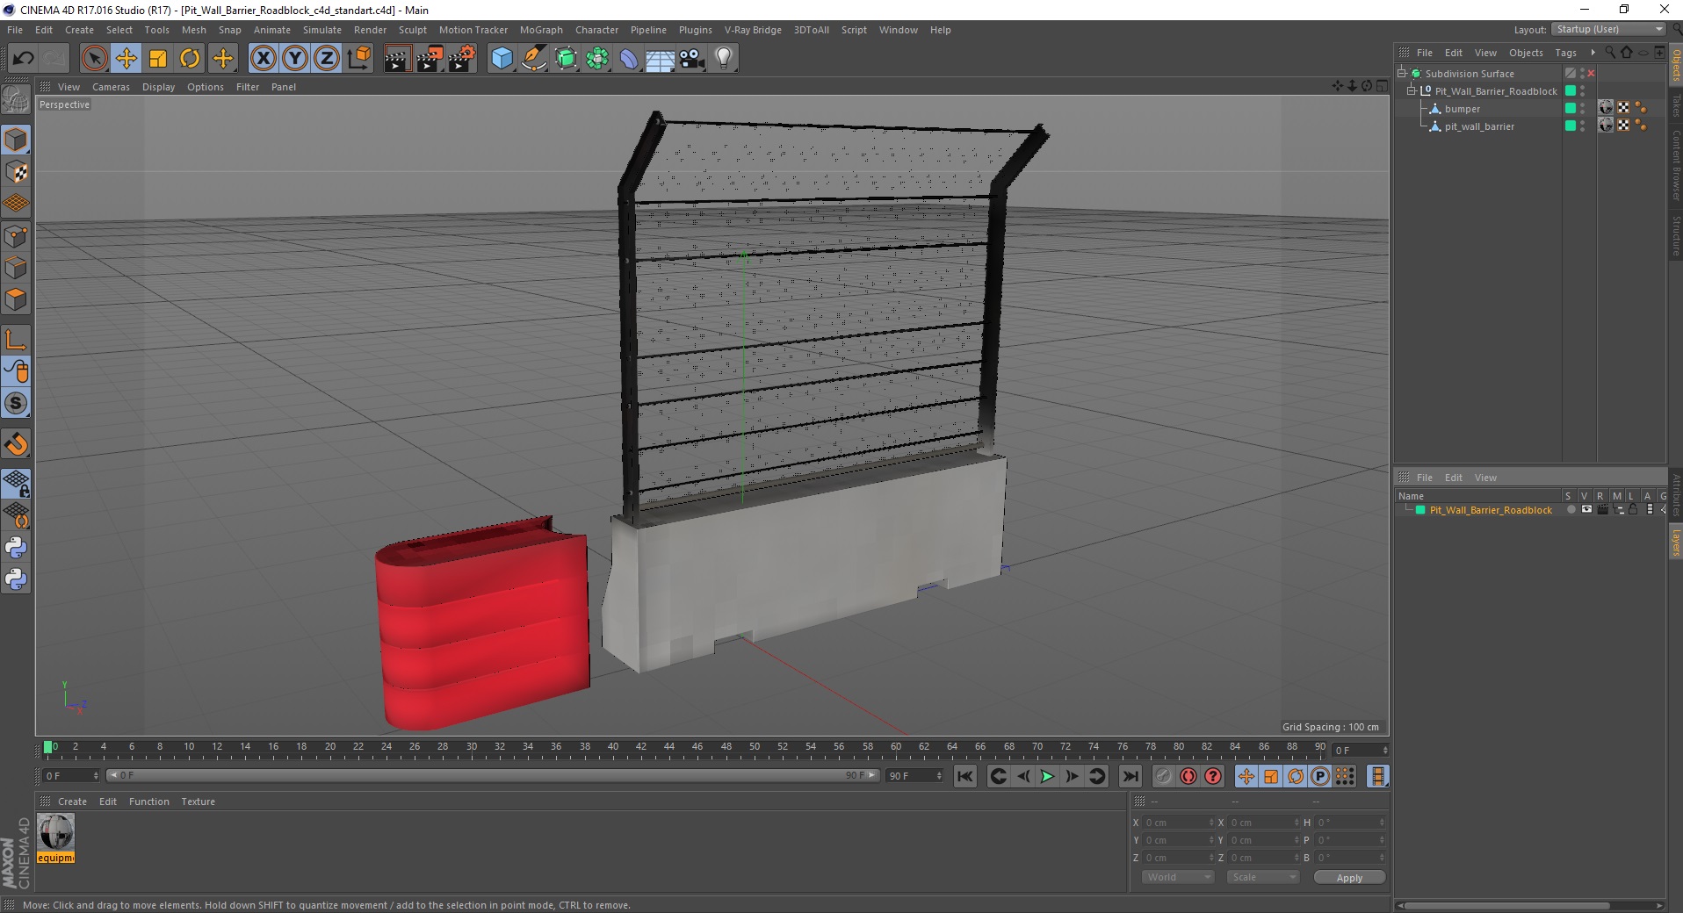
Task: Select the Live Selection tool
Action: [x=94, y=59]
